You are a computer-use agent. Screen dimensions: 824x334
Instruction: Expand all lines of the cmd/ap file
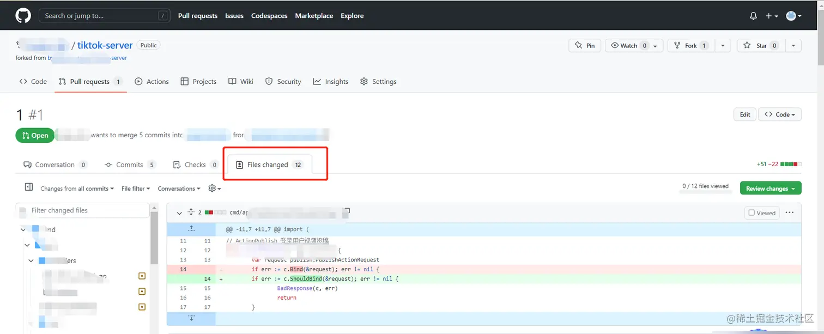pyautogui.click(x=191, y=212)
